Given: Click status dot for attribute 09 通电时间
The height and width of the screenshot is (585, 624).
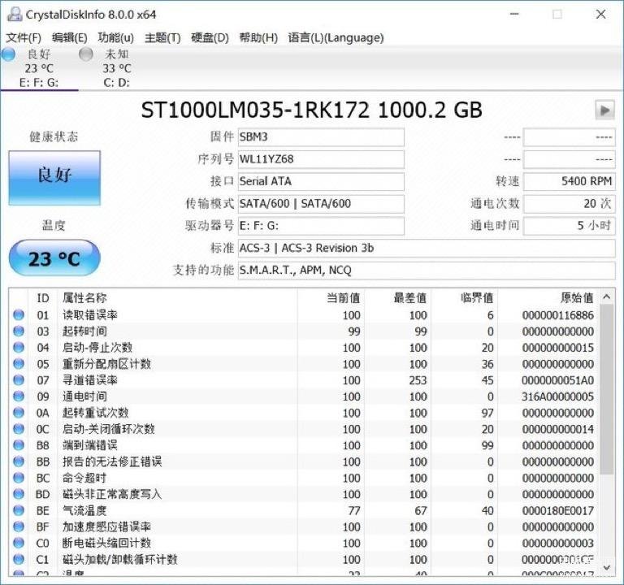Looking at the screenshot, I should tap(19, 396).
